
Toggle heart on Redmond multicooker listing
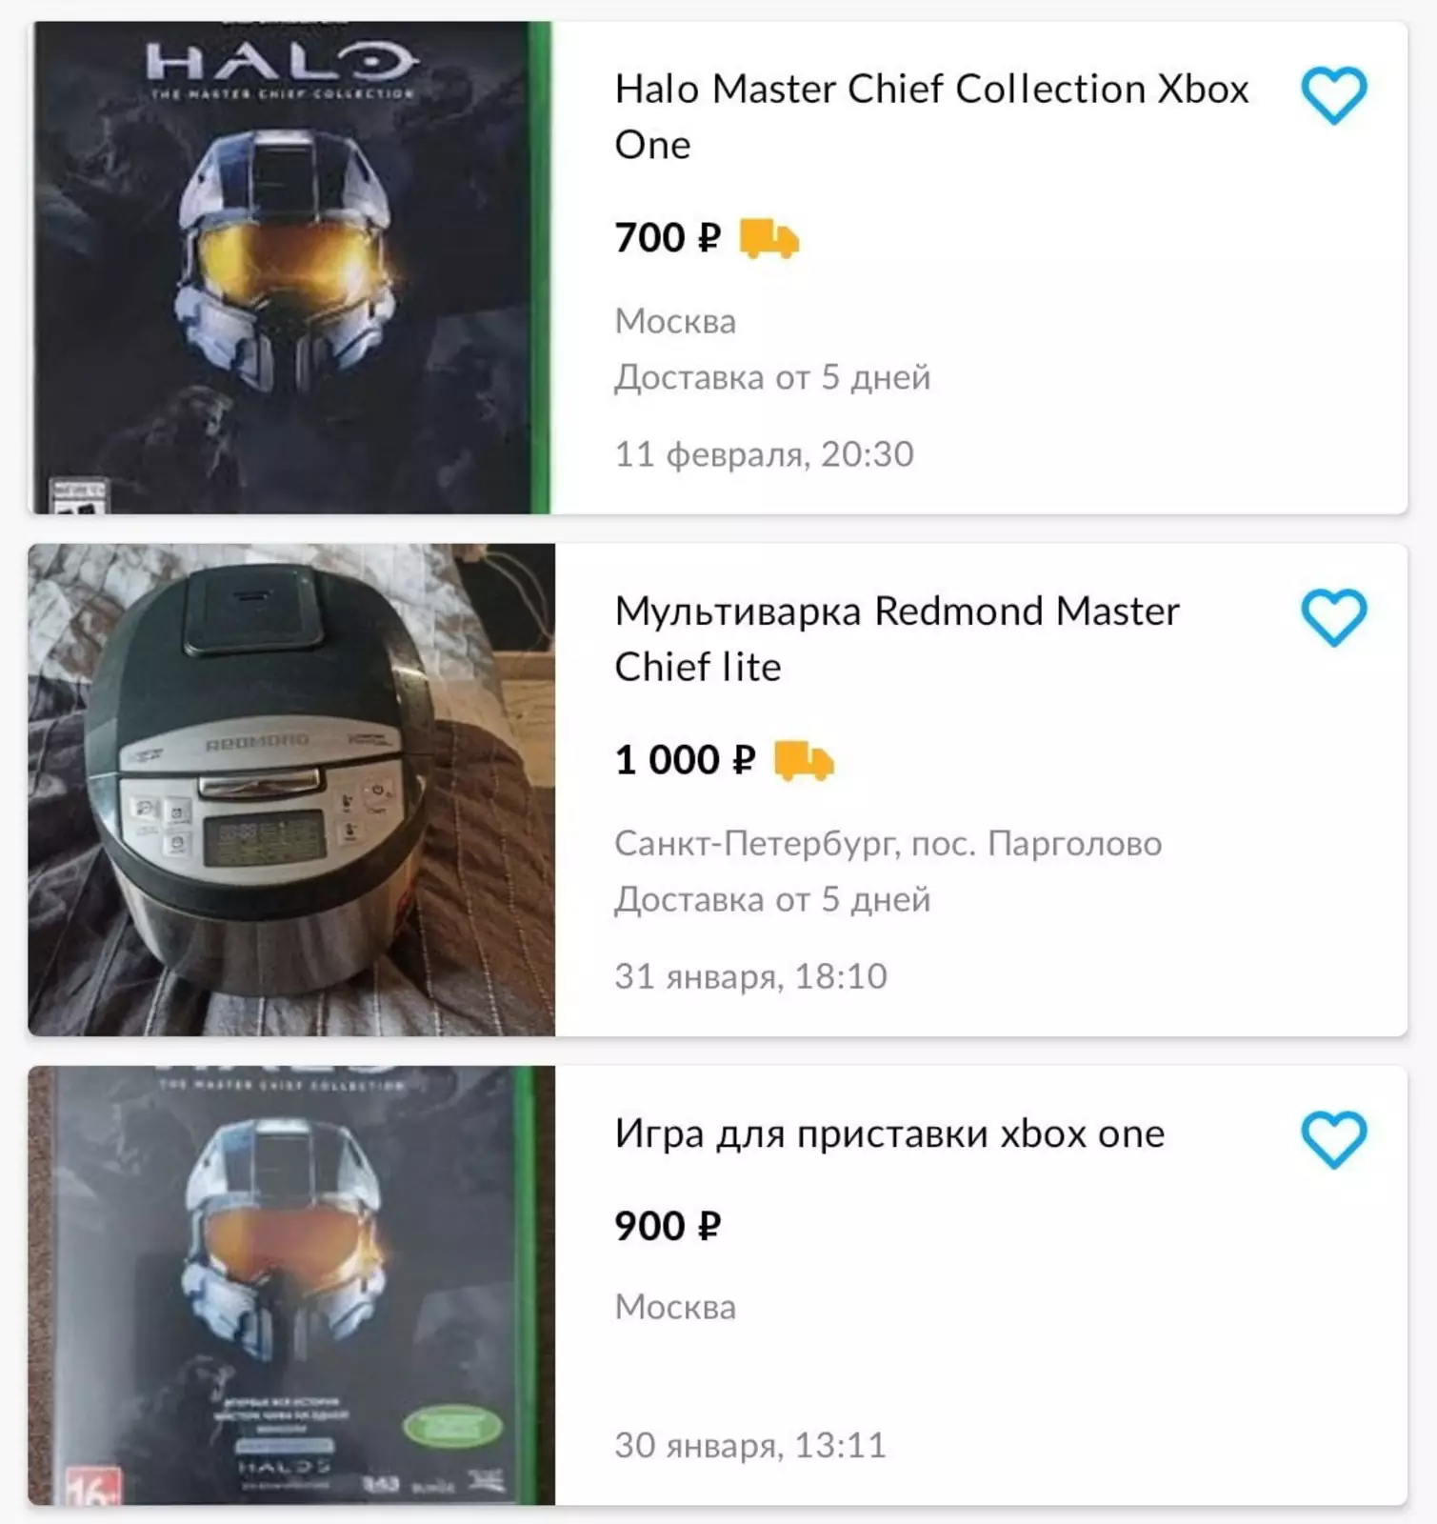point(1333,617)
